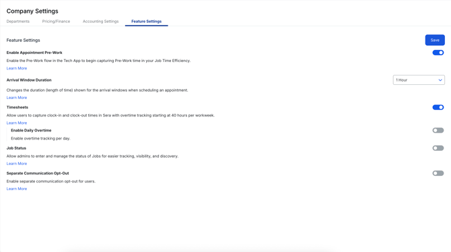451x252 pixels.
Task: Click the Arrival Window Duration label
Action: click(x=29, y=80)
